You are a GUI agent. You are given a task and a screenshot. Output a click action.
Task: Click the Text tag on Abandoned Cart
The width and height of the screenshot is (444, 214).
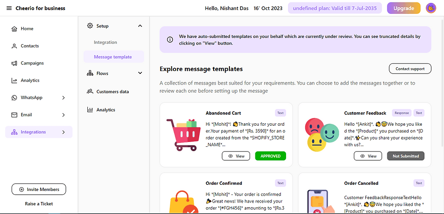tap(280, 113)
